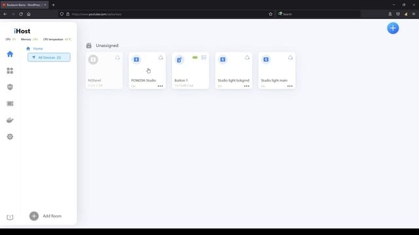
Task: Click the browser account icon
Action: (390, 14)
